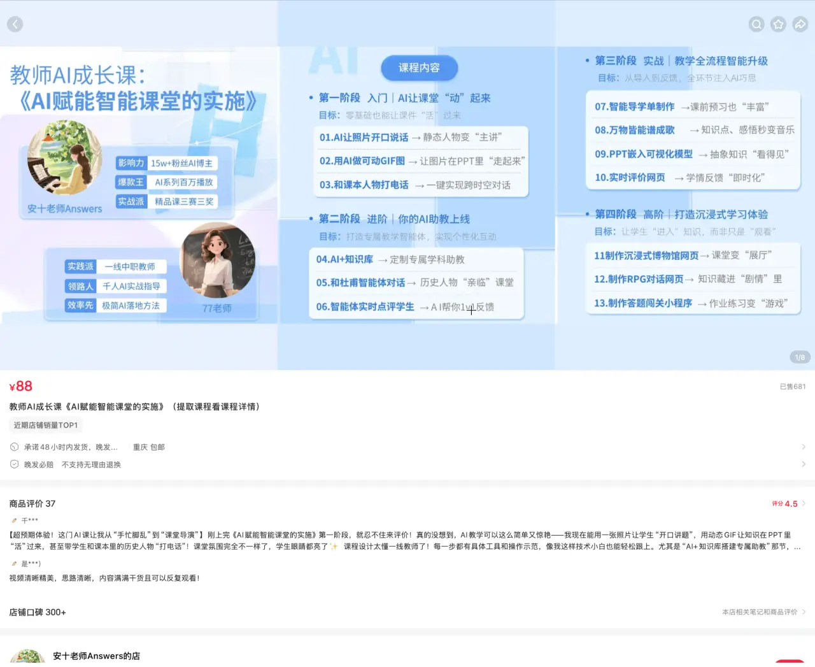Click the checkmark icon beside 晚发必赔

tap(14, 464)
